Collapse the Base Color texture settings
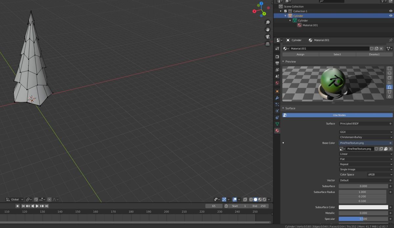 click(x=283, y=143)
